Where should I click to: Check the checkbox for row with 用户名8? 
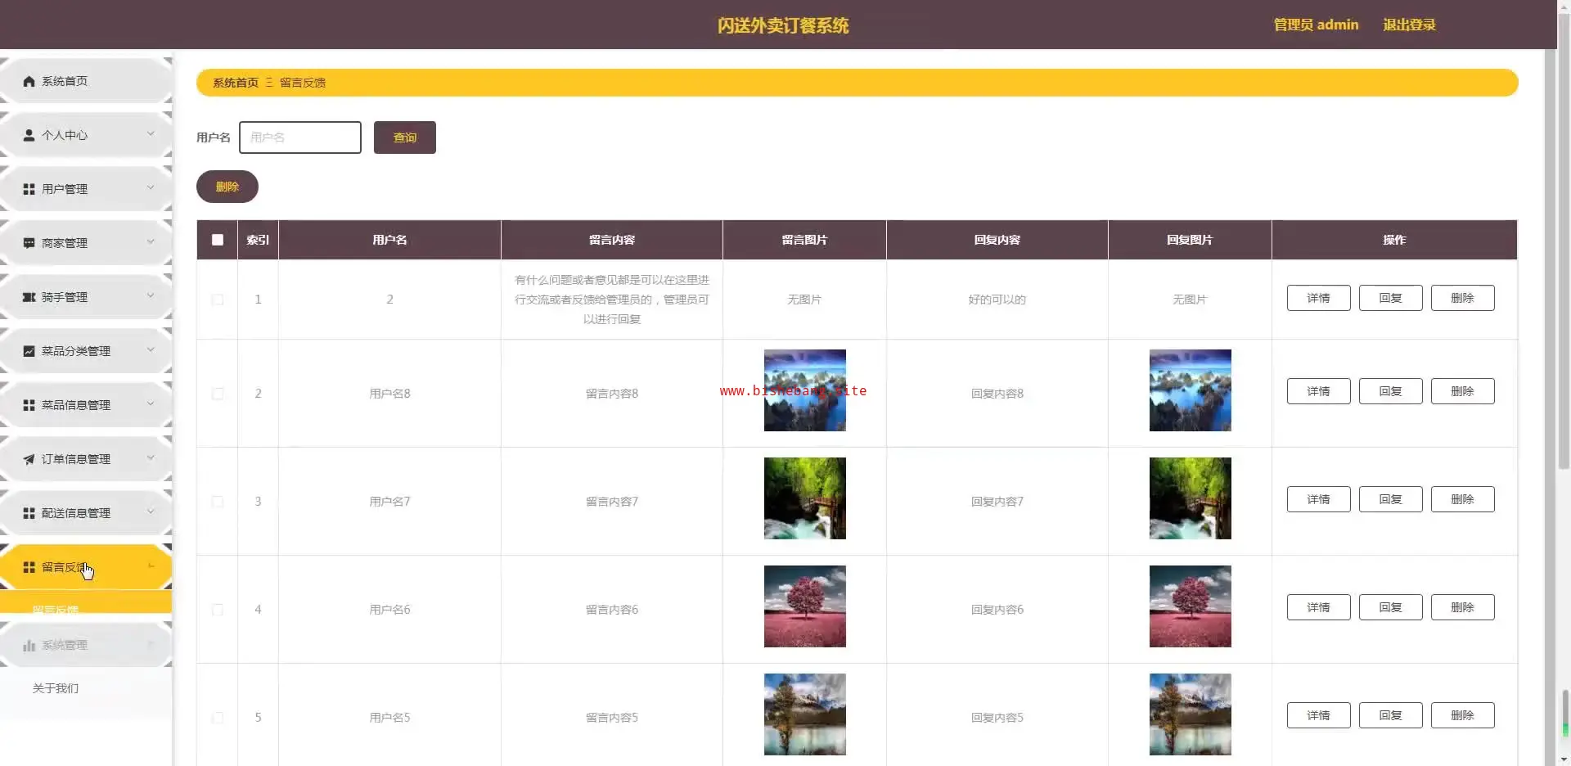217,394
